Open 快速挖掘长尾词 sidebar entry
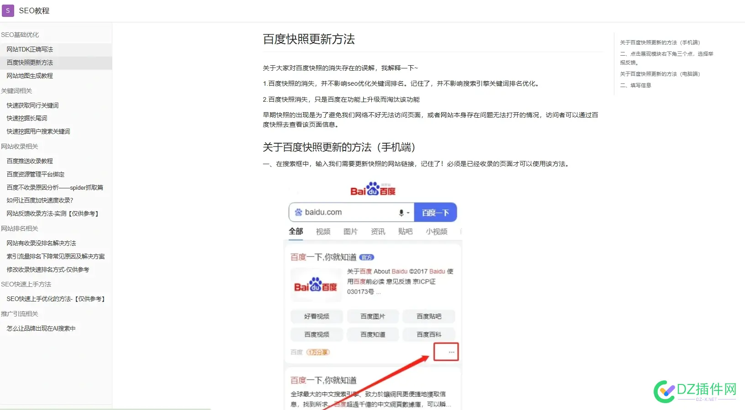 pyautogui.click(x=27, y=118)
